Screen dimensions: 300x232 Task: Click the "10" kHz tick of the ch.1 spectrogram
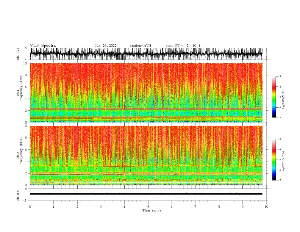point(25,63)
